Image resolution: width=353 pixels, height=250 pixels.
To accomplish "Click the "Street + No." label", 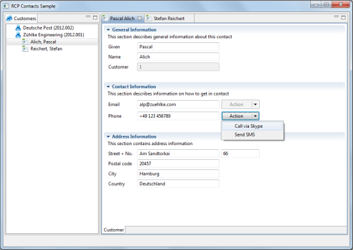I will point(120,153).
